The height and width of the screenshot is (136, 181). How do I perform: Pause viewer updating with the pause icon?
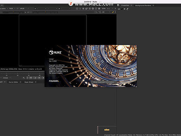(99, 9)
